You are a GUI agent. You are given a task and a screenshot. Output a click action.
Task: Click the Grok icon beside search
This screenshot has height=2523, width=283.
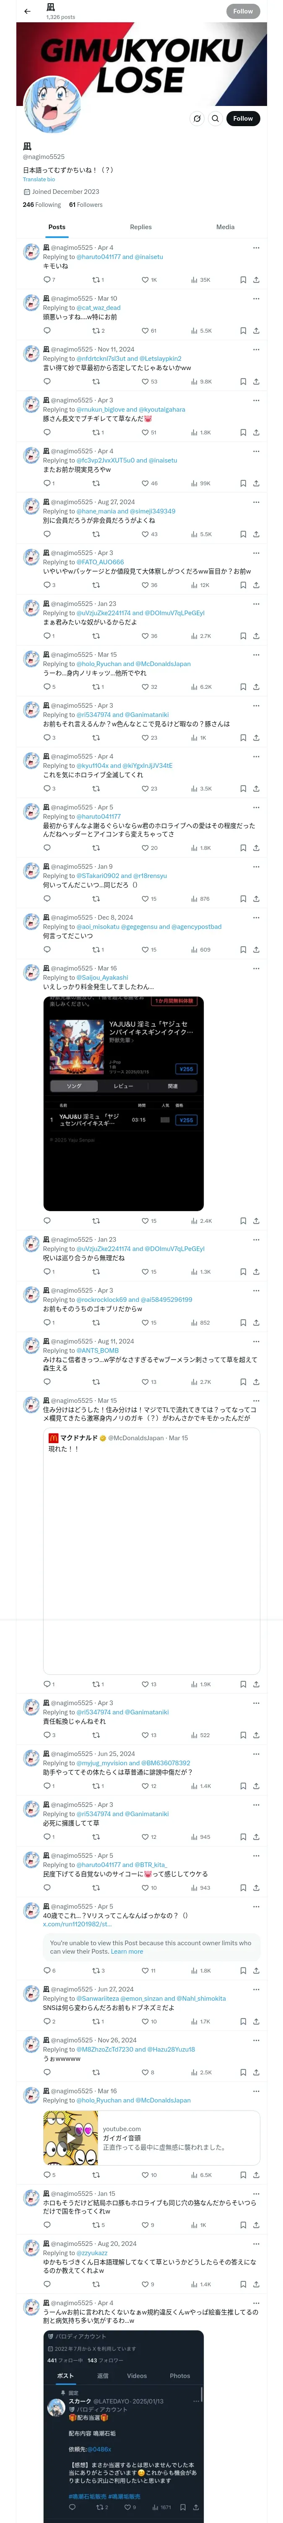coord(197,118)
